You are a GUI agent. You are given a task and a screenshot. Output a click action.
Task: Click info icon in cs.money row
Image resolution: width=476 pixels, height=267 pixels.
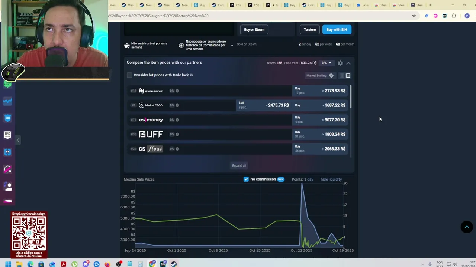(177, 120)
